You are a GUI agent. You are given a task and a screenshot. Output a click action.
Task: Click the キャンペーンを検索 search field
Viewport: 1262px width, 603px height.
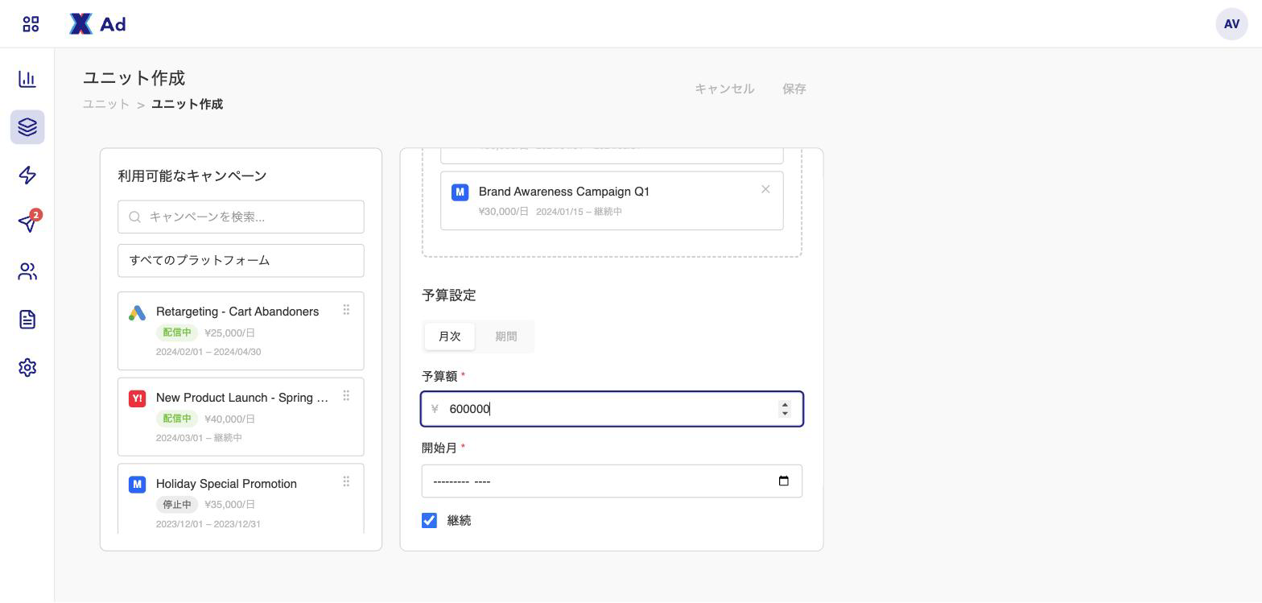point(241,217)
